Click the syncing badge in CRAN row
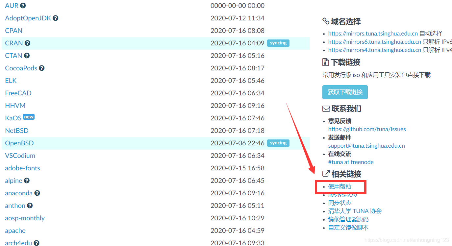The image size is (452, 246). pyautogui.click(x=278, y=43)
